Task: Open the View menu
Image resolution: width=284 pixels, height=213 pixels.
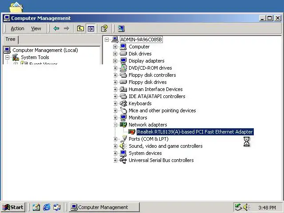Action: pos(36,28)
